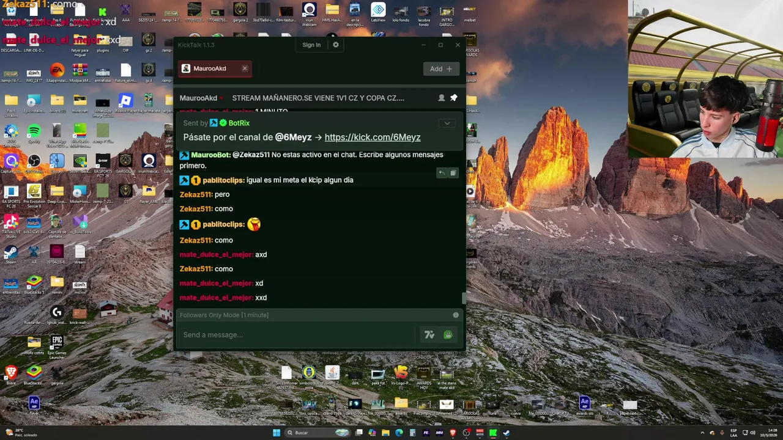Click the stream title text in chat header
This screenshot has width=783, height=440.
(x=318, y=98)
